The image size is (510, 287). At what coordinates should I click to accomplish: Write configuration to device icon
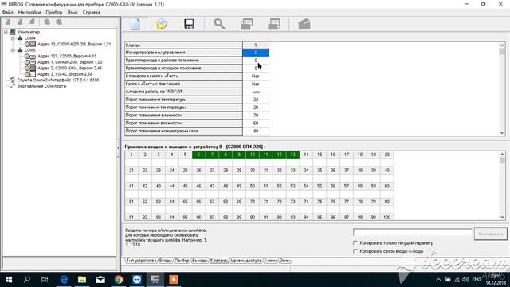coord(274,24)
